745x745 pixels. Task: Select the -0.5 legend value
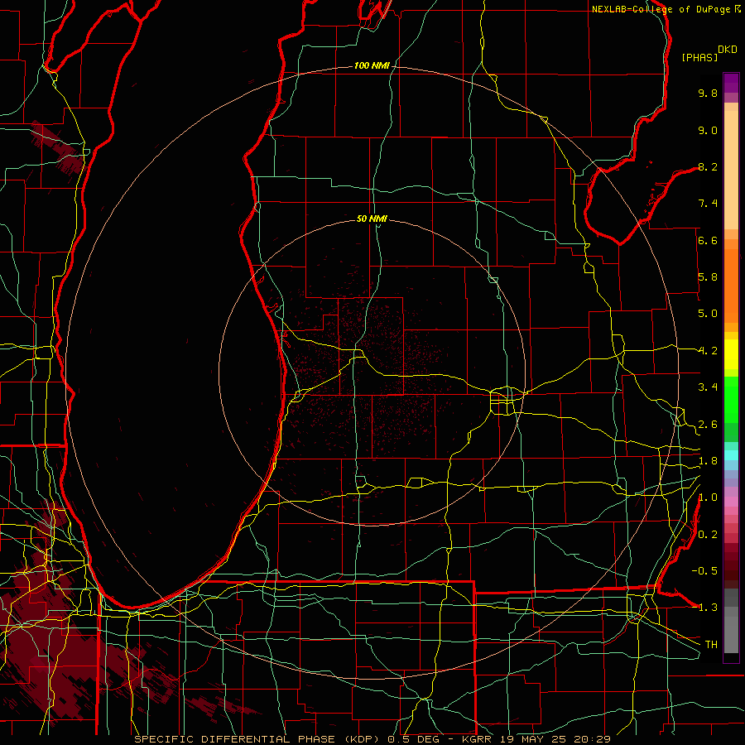(x=704, y=571)
